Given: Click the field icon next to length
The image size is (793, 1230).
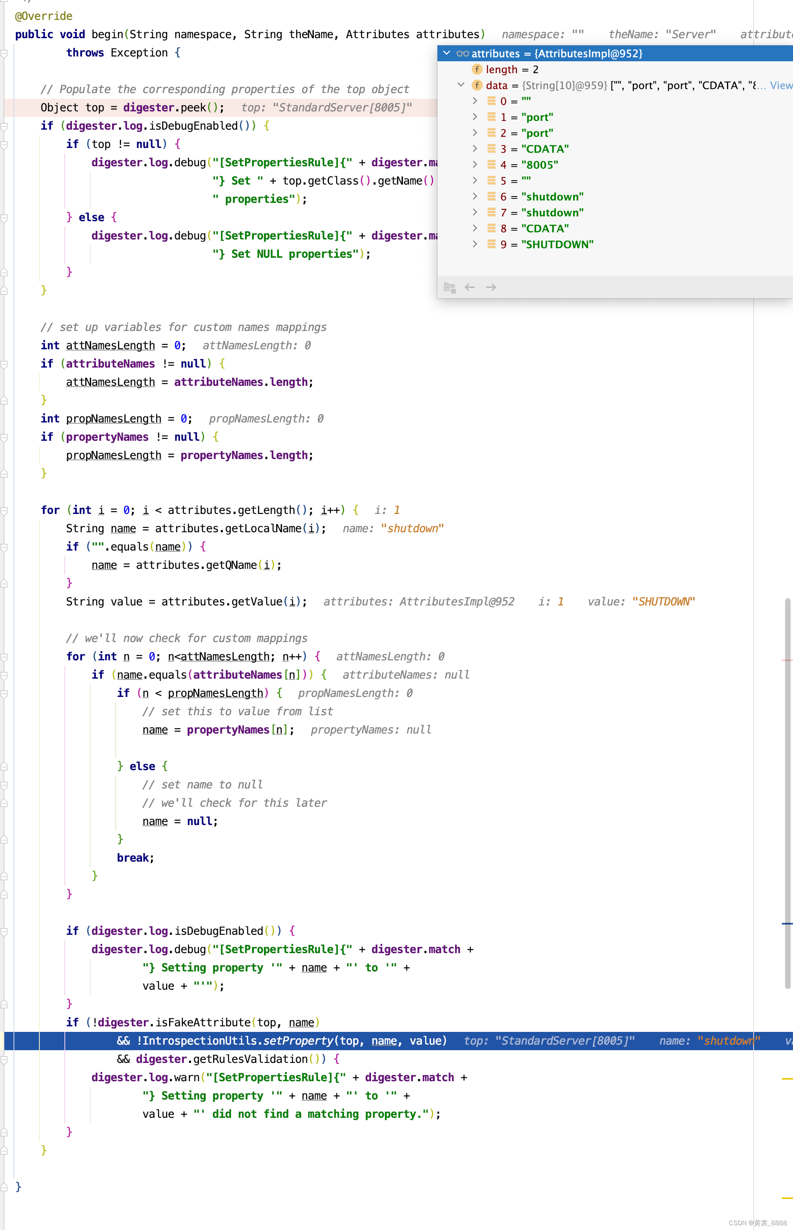Looking at the screenshot, I should pyautogui.click(x=477, y=70).
